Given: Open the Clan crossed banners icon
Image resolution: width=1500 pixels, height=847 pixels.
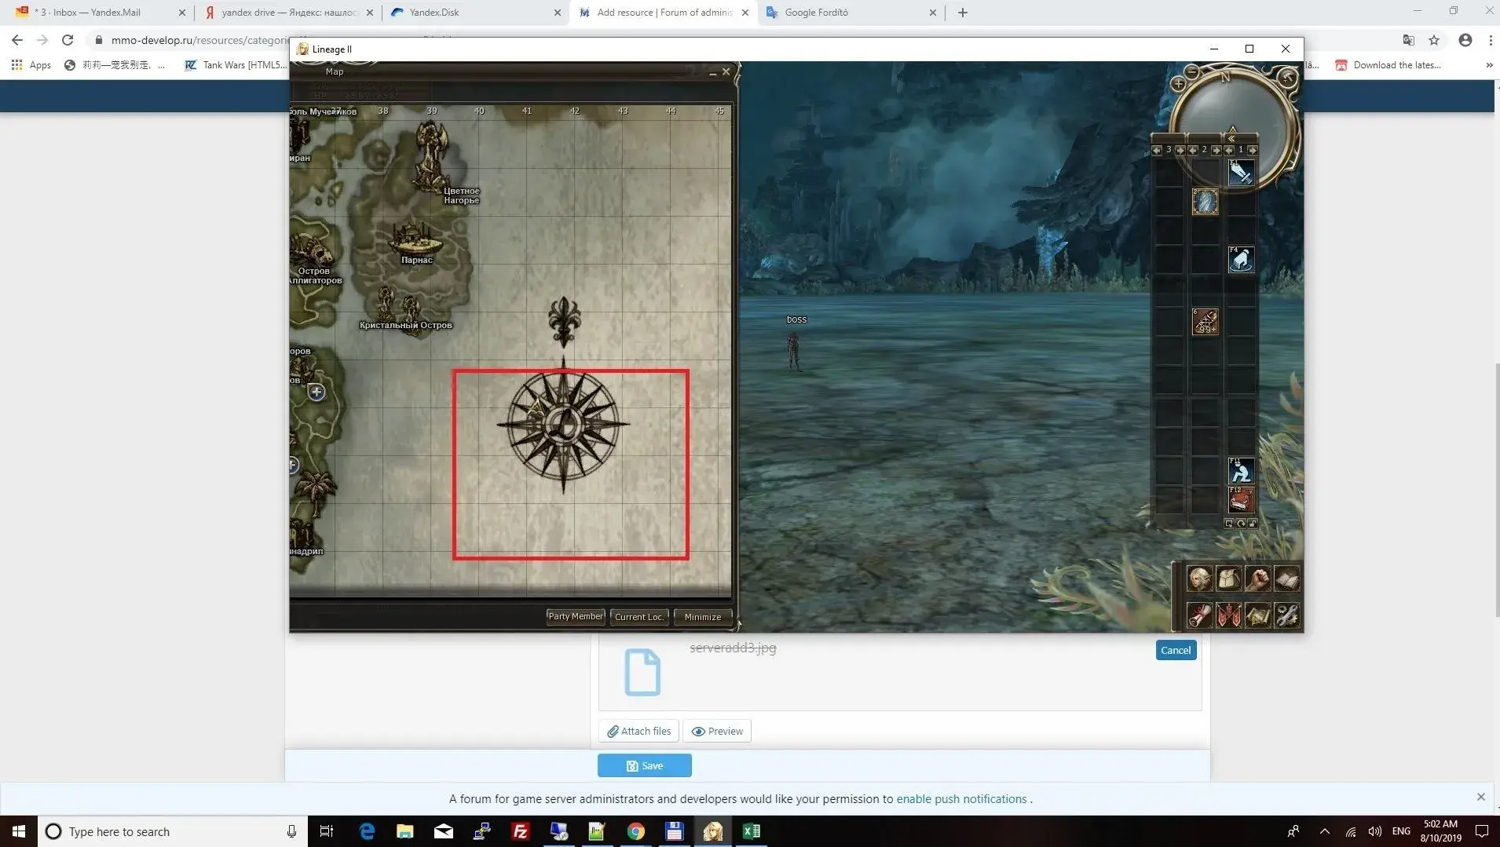Looking at the screenshot, I should click(x=1228, y=615).
